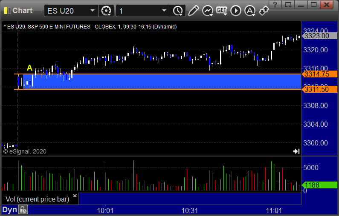Screen dimensions: 339x216
Task: Open the studies chart-line icon
Action: (208, 11)
